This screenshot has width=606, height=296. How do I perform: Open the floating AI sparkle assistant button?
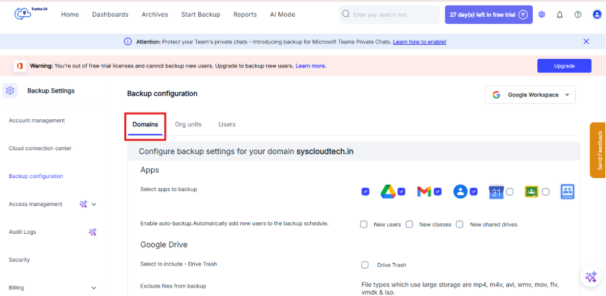point(591,277)
